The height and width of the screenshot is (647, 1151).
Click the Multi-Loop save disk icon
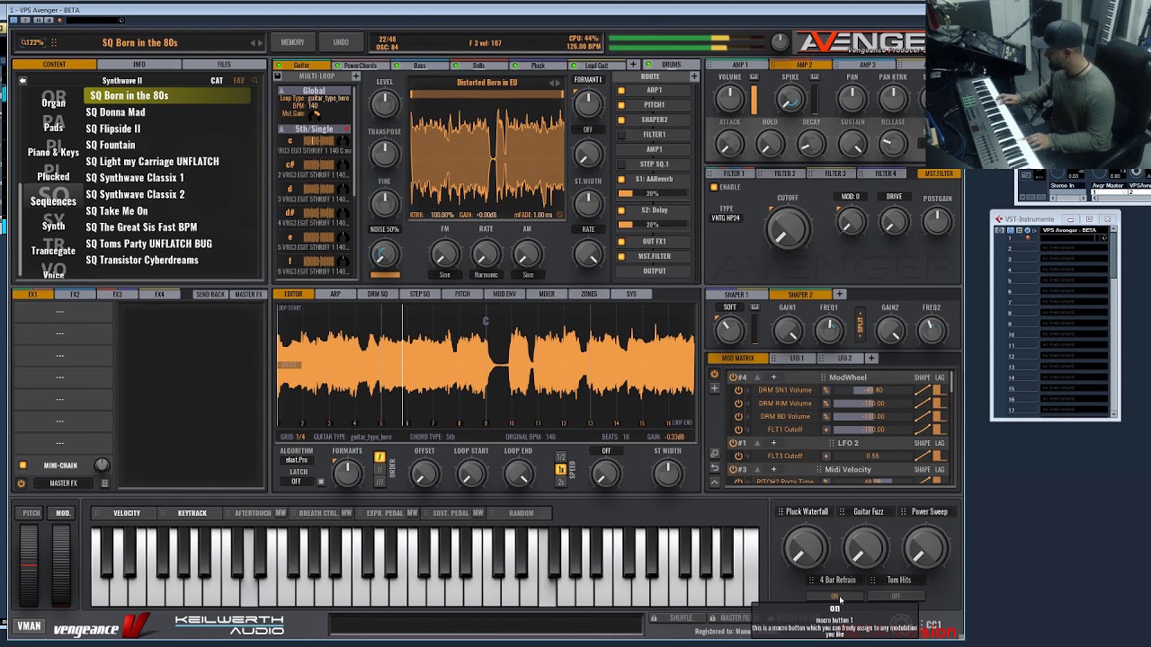[x=279, y=76]
